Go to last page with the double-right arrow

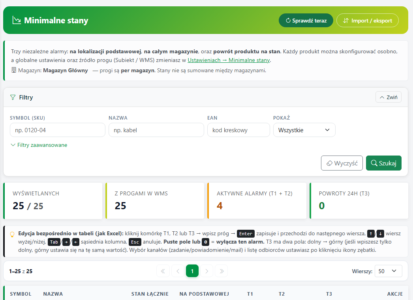pos(222,271)
